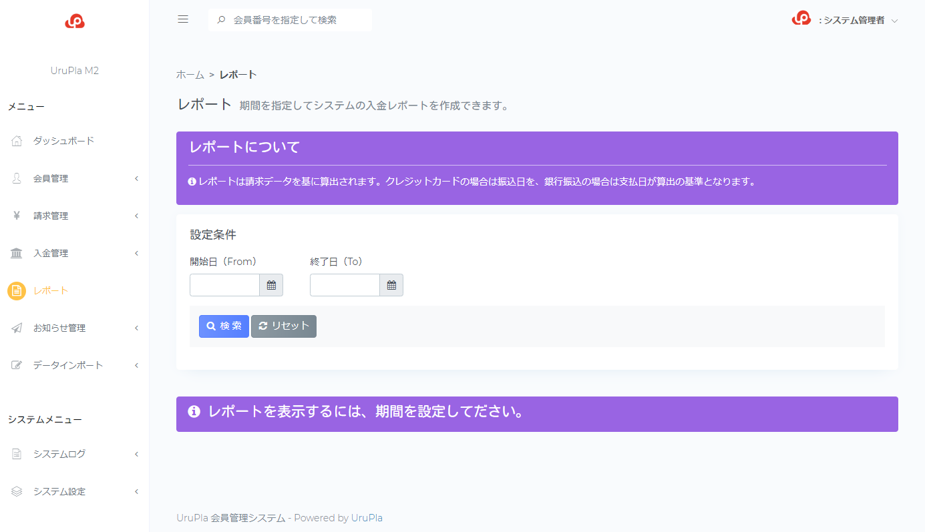Expand the システム設定 menu chevron
The image size is (925, 532).
coord(136,491)
